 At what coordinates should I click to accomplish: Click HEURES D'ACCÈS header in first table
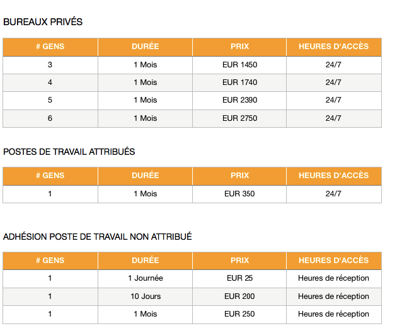[334, 47]
